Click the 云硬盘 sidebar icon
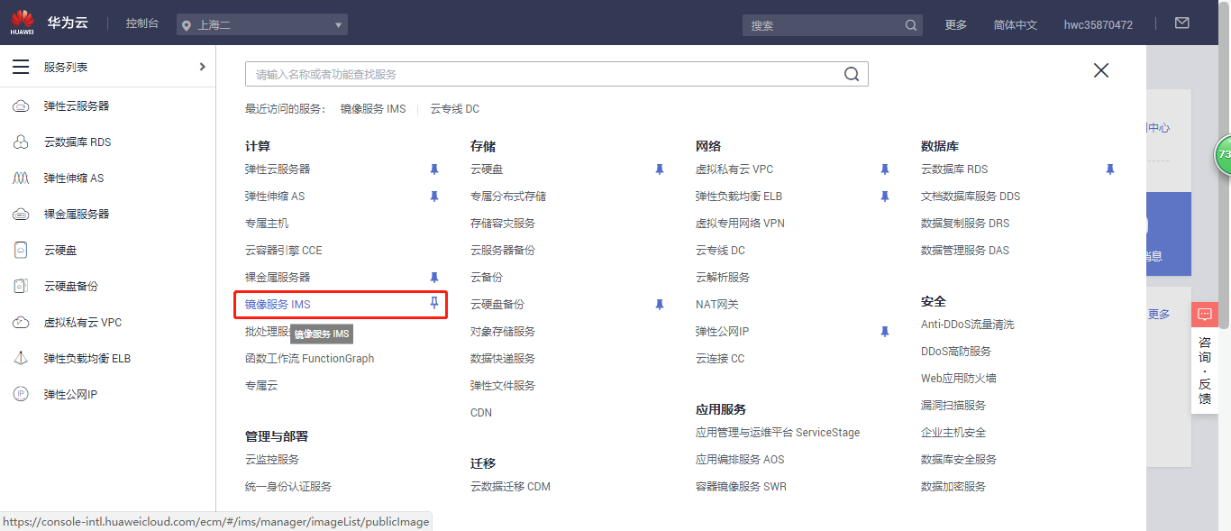Screen dimensions: 1231x531 click(x=21, y=251)
